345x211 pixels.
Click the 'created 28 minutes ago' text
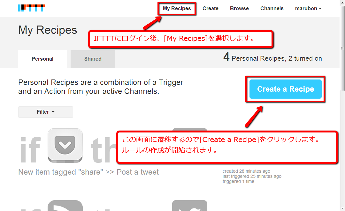click(x=246, y=171)
